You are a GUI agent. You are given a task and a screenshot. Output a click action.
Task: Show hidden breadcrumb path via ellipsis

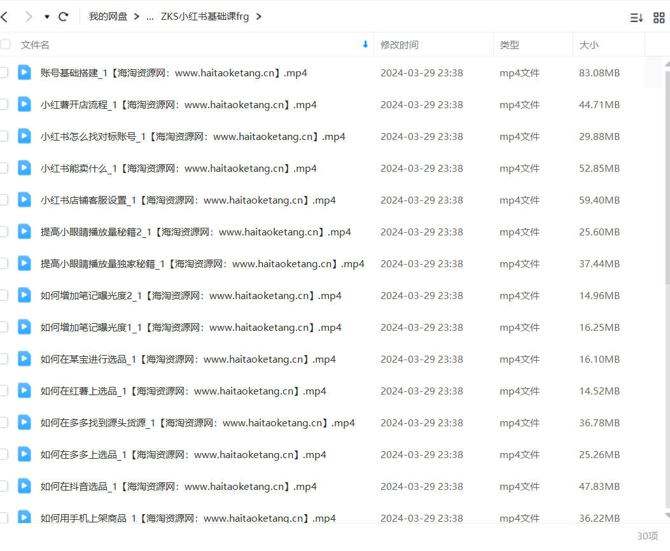coord(150,17)
